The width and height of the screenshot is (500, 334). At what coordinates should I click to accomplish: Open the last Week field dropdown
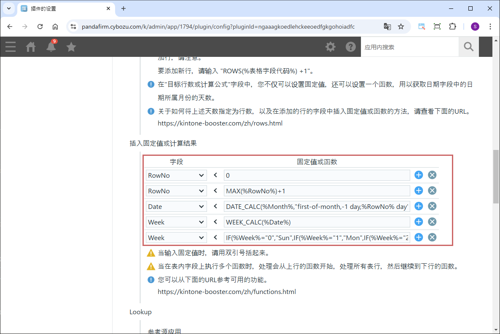(176, 238)
